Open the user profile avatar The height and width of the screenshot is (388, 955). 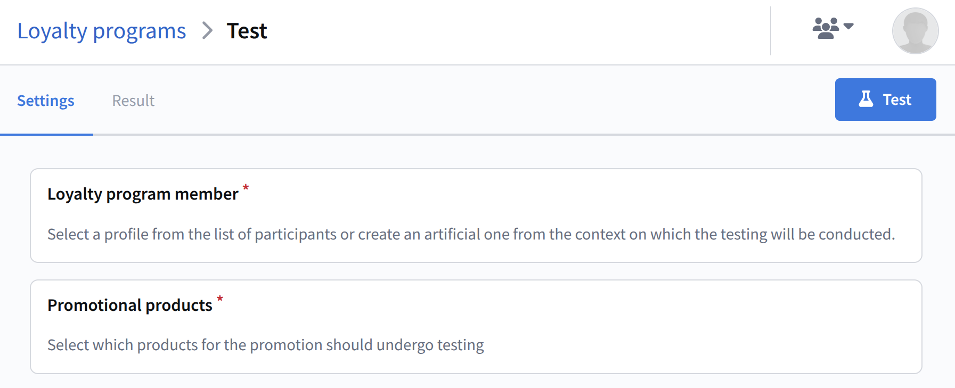(x=915, y=31)
